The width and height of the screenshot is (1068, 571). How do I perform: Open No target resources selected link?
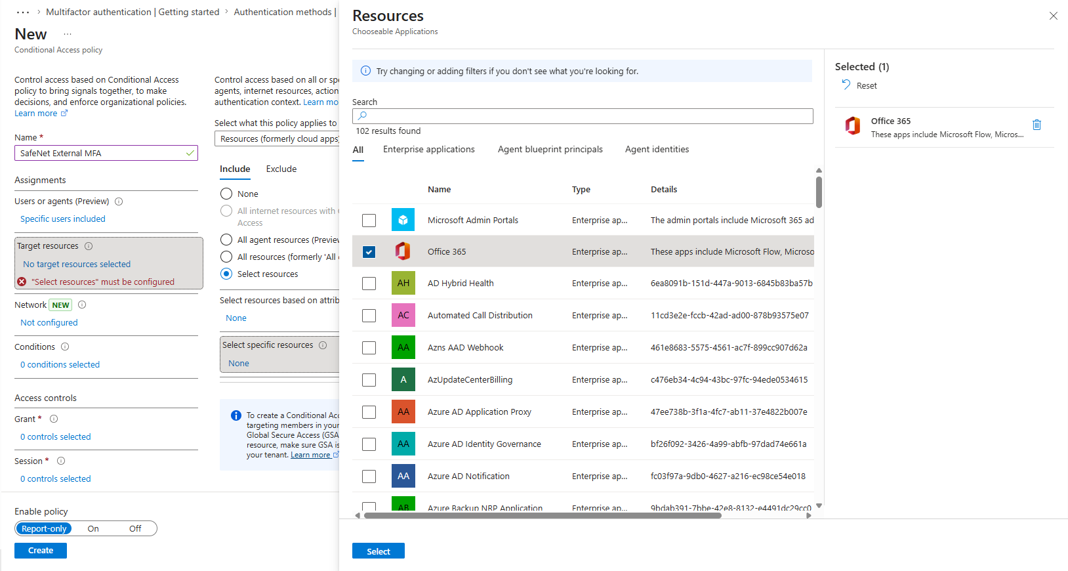77,264
